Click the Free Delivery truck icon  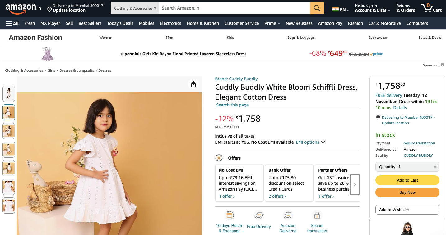259,215
